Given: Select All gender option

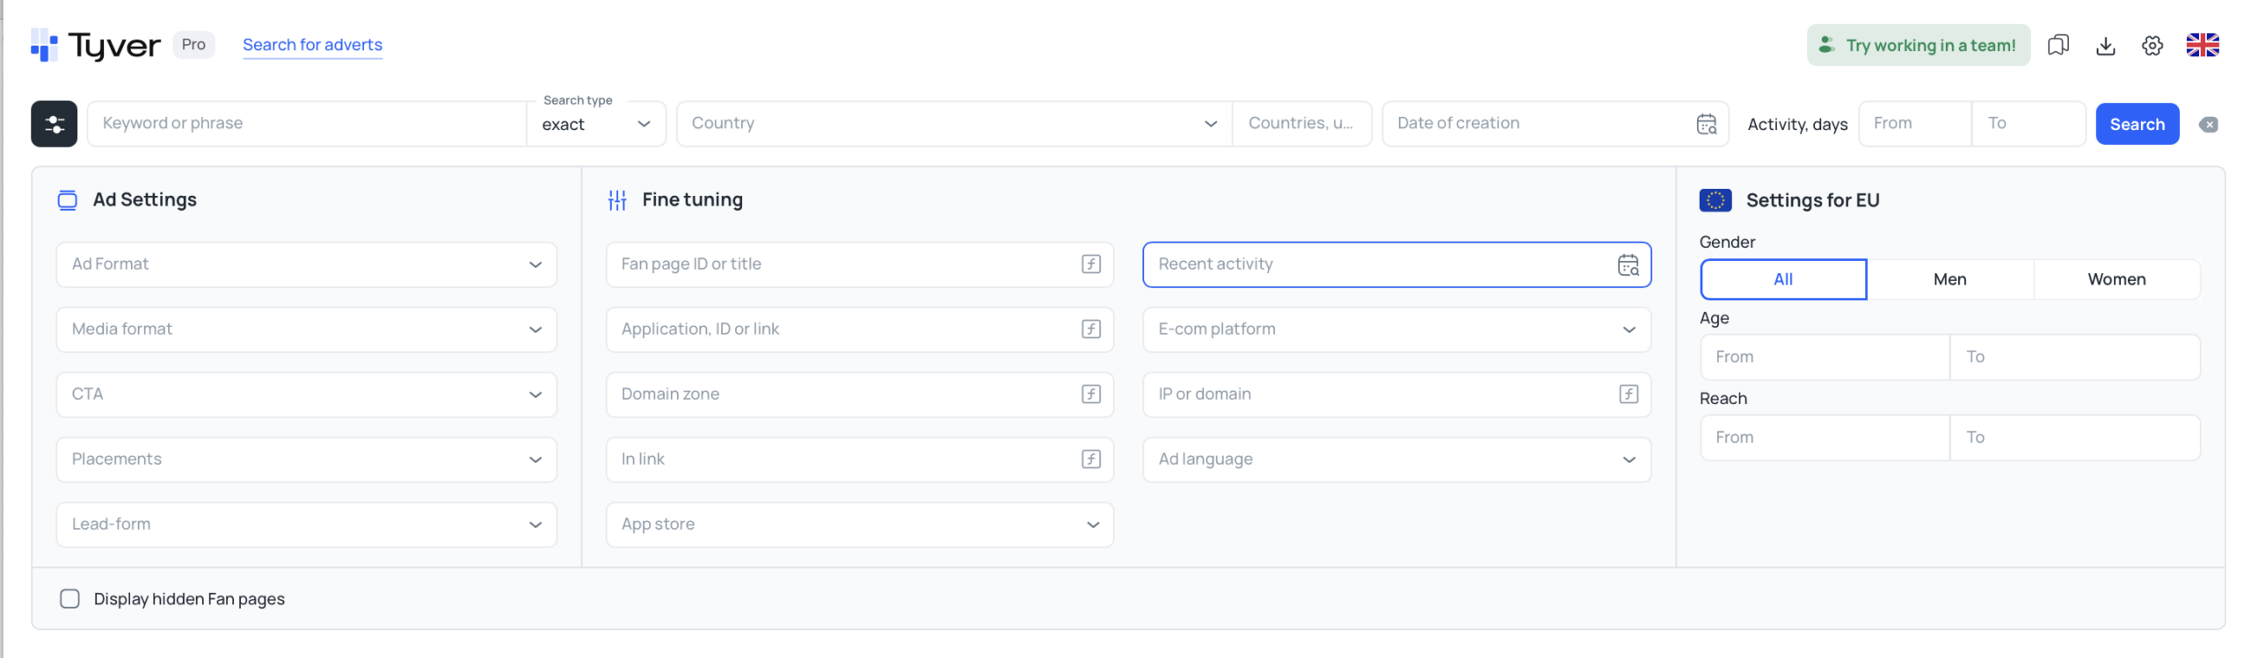Looking at the screenshot, I should pos(1783,279).
